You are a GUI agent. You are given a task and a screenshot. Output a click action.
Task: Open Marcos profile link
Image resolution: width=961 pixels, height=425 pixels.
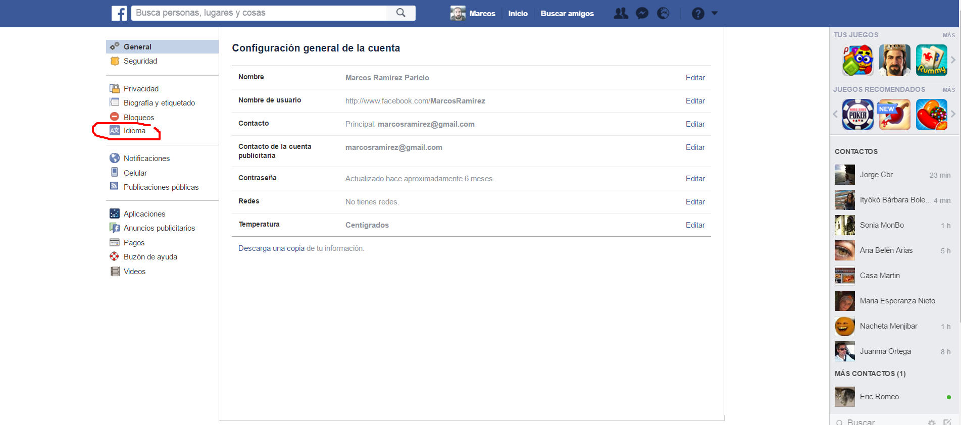(x=482, y=14)
